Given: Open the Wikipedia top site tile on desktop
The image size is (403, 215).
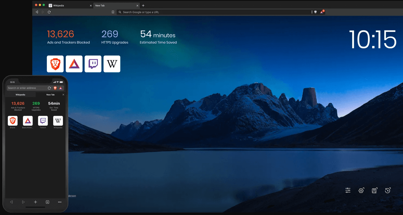Looking at the screenshot, I should pos(112,64).
